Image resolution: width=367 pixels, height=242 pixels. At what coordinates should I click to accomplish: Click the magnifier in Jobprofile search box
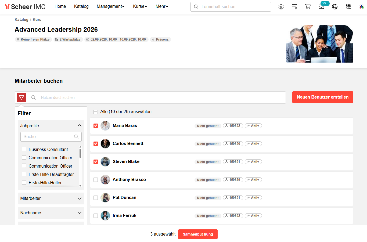pos(76,137)
